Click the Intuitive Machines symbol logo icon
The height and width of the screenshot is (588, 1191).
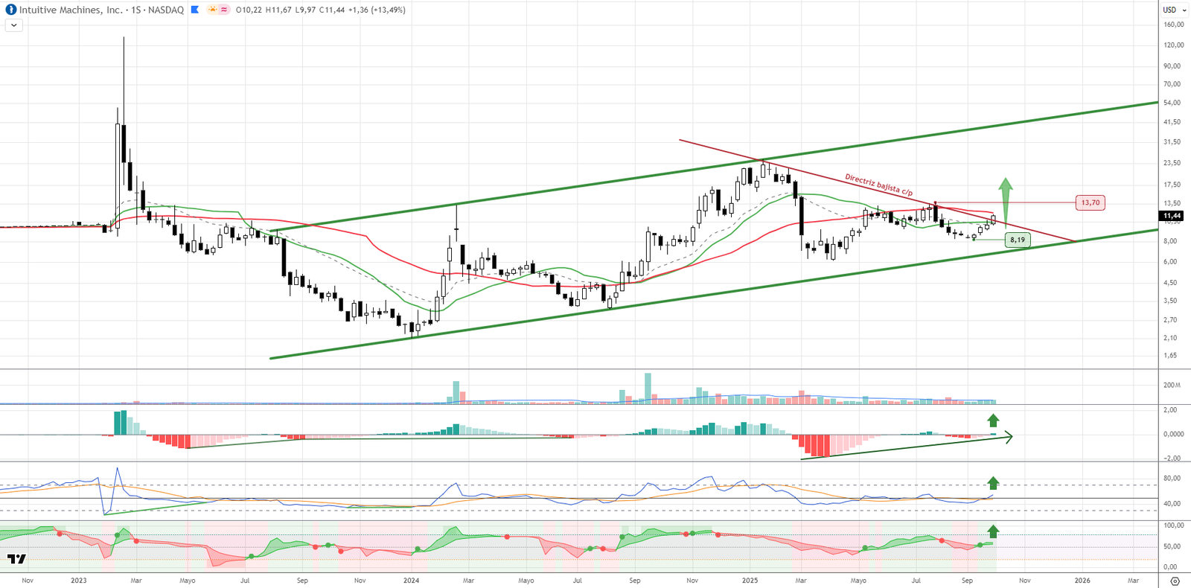click(x=10, y=10)
